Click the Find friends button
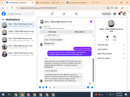 click(107, 14)
